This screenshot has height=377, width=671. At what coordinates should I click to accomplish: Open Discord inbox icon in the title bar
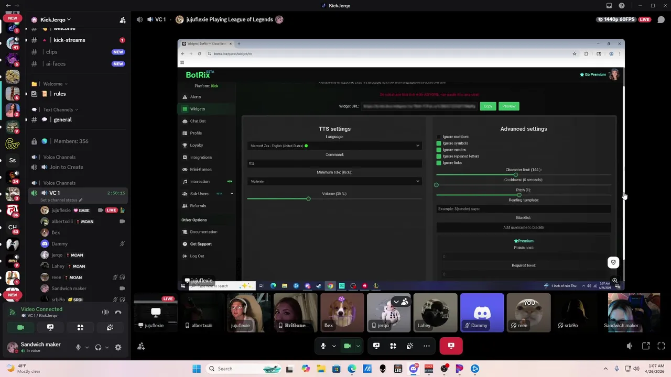tap(609, 6)
